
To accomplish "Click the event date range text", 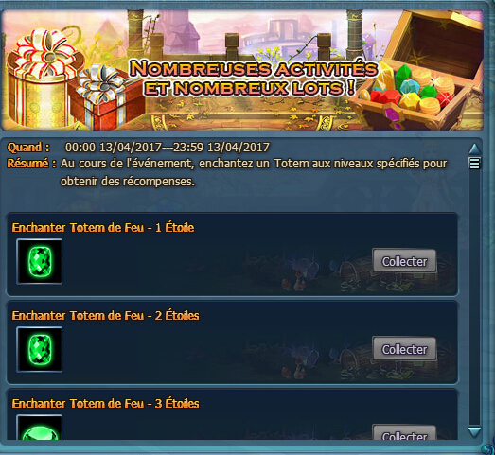I will (168, 148).
